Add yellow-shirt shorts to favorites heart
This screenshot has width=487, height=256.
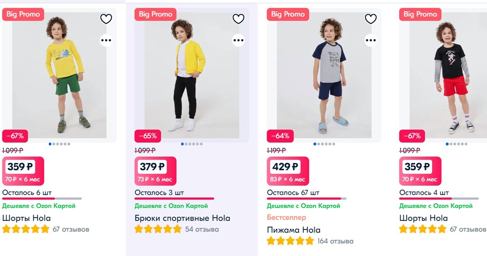coord(106,19)
